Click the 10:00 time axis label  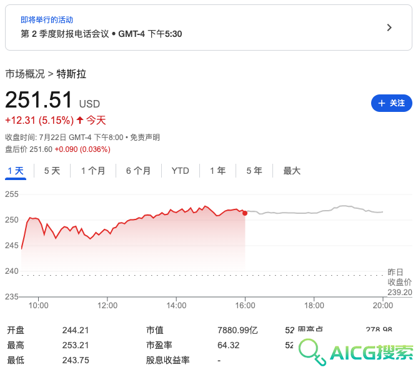tap(38, 305)
